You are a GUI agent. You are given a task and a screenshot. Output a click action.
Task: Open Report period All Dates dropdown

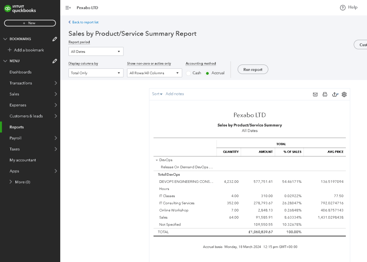(96, 52)
